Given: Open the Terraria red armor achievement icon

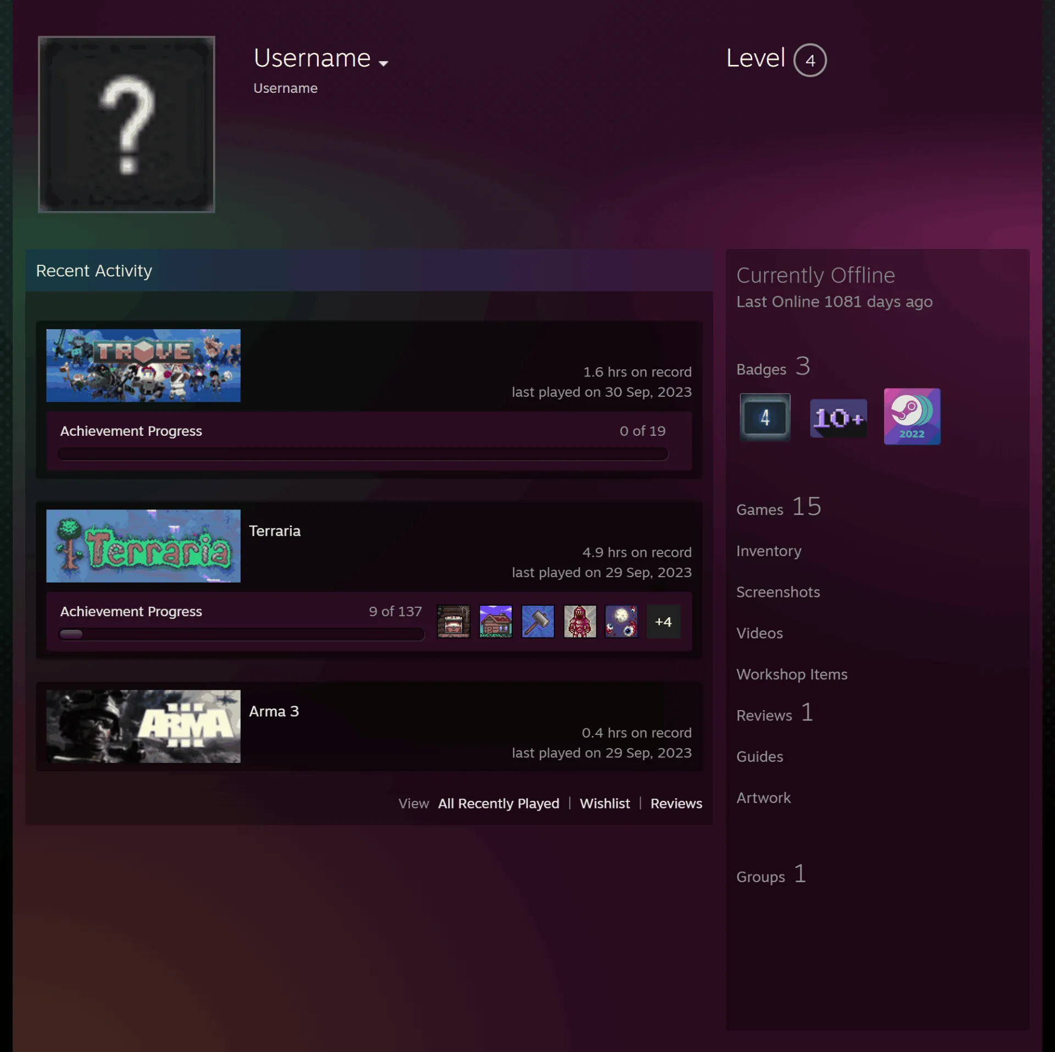Looking at the screenshot, I should (x=580, y=622).
